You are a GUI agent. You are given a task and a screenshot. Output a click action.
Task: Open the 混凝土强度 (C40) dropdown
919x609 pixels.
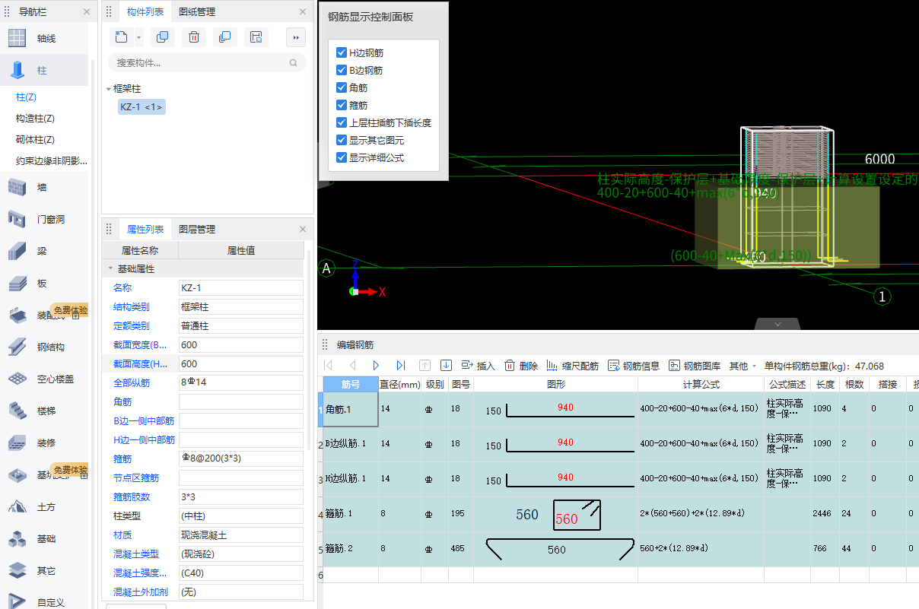pyautogui.click(x=241, y=573)
